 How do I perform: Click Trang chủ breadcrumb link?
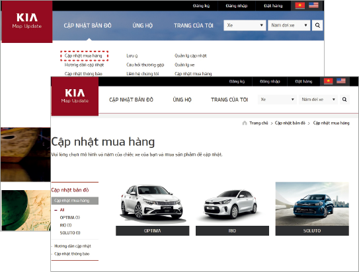[x=259, y=123]
